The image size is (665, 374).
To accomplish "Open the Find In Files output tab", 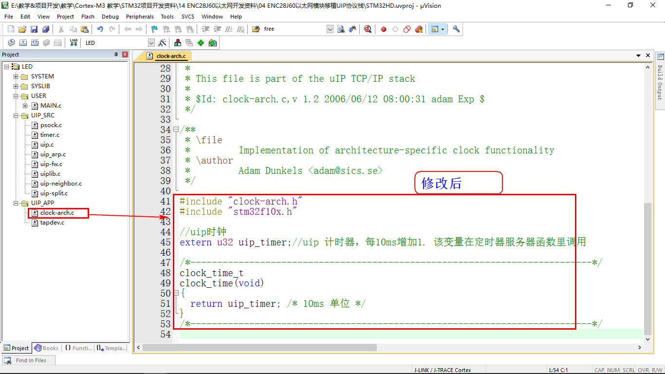I will point(27,360).
